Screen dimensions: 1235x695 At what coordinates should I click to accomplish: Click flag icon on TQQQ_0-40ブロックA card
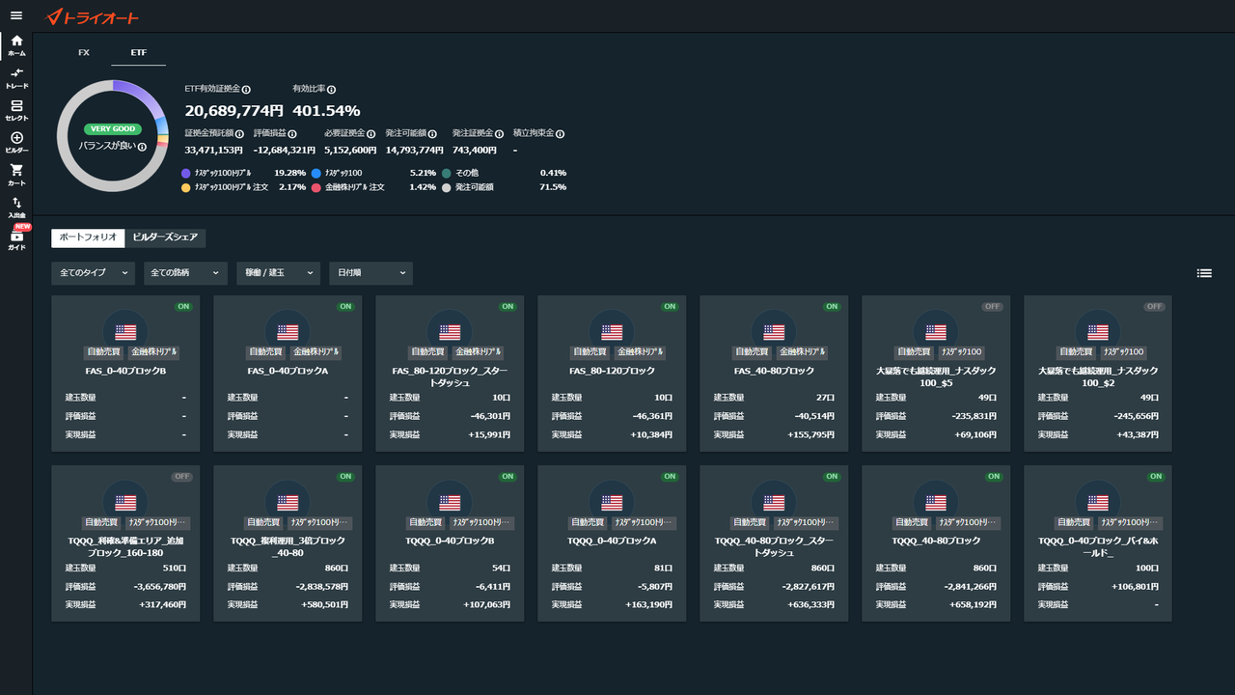click(x=612, y=502)
